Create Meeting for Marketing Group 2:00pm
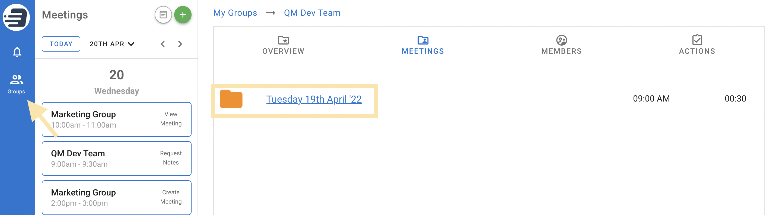This screenshot has width=776, height=215. (171, 197)
